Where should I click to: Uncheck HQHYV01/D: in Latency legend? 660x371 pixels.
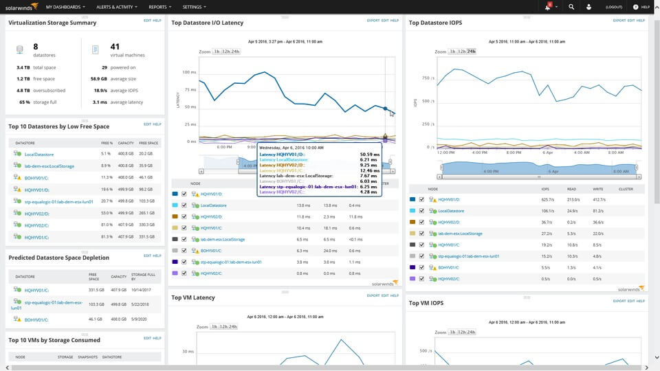(184, 194)
